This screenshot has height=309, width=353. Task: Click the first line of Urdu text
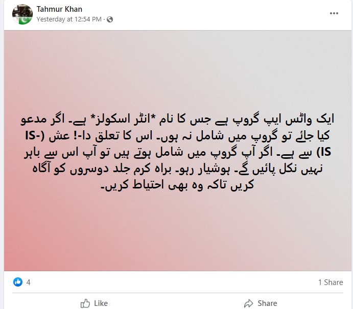[177, 120]
